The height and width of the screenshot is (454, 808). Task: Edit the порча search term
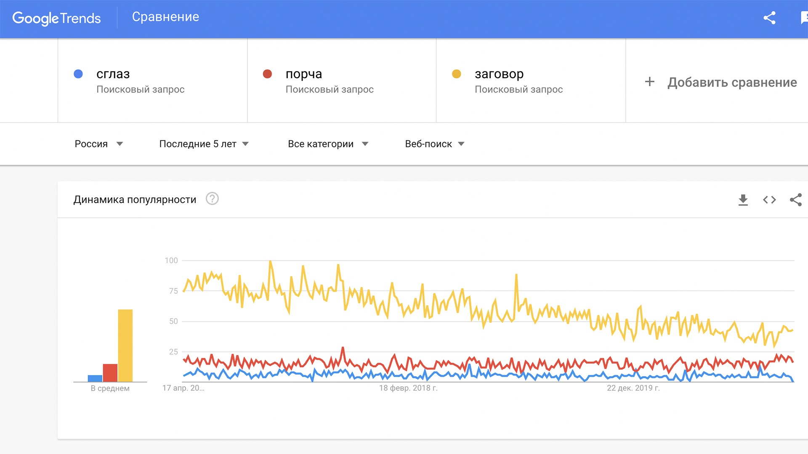[303, 74]
